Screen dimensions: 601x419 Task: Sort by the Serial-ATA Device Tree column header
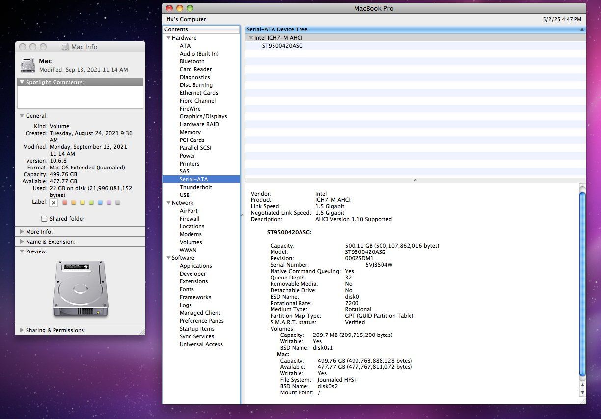click(415, 29)
